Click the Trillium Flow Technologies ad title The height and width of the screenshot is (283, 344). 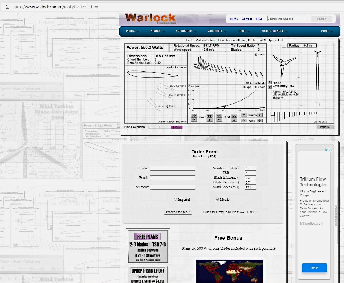314,182
